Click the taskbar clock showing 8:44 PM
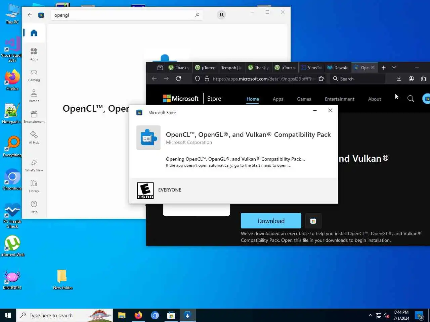This screenshot has width=430, height=322. coord(401,315)
